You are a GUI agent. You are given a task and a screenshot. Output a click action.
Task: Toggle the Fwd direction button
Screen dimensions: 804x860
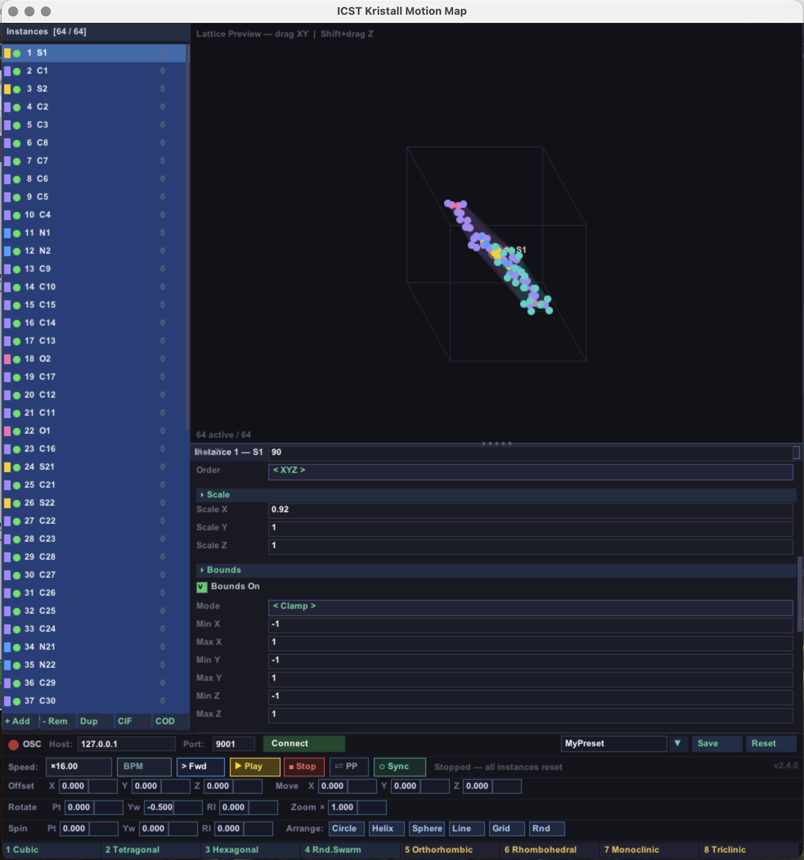click(201, 767)
